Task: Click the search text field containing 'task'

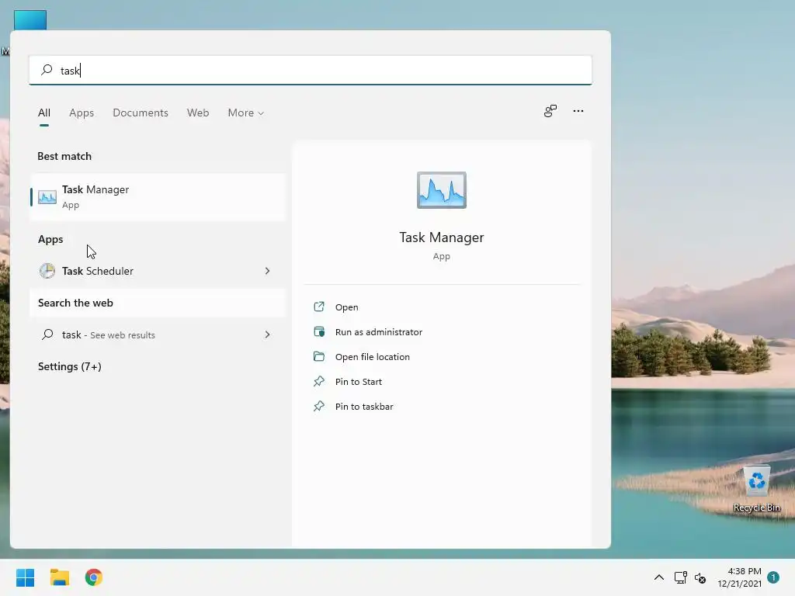Action: coord(311,70)
